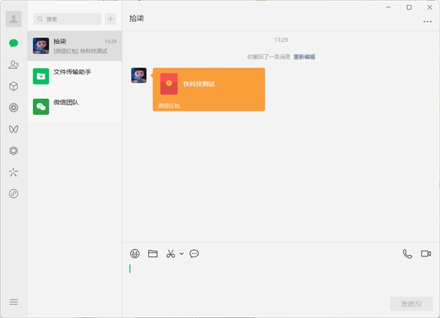Click the sender avatar beside red packet
440x318 pixels.
139,75
